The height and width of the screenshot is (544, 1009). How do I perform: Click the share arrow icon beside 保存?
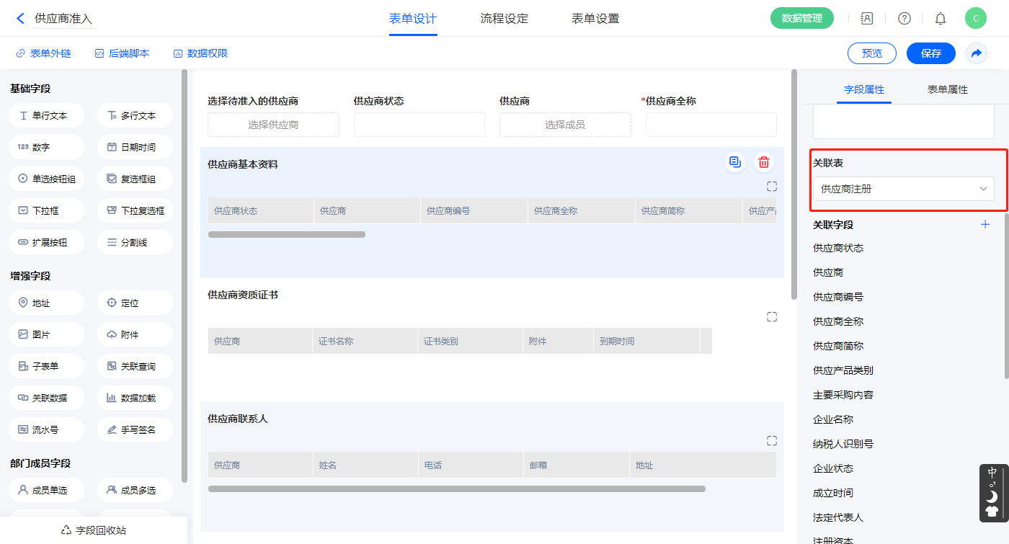(x=977, y=53)
